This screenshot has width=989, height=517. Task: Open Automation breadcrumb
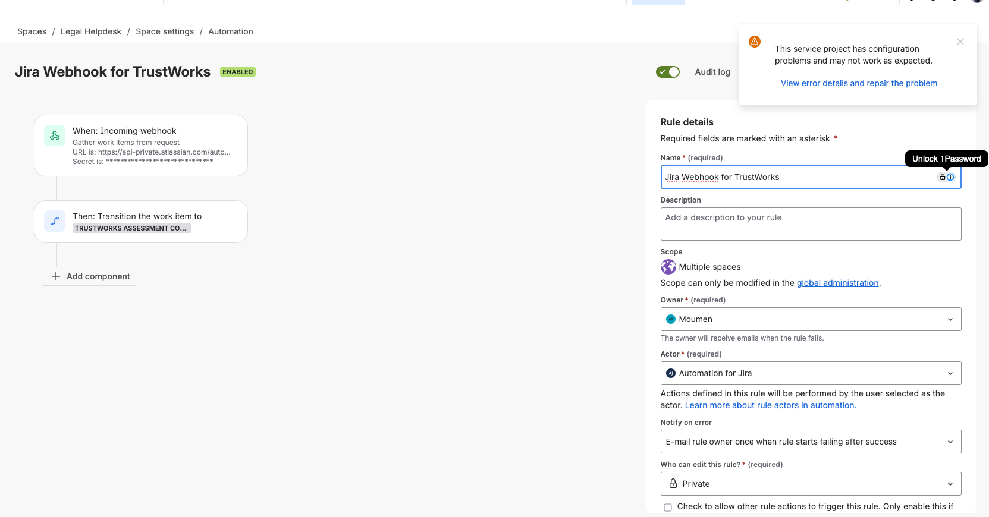(x=231, y=31)
